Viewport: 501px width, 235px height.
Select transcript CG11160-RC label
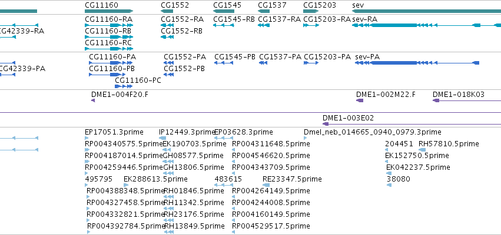pos(108,43)
